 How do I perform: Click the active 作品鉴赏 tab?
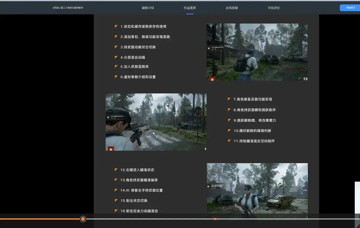(x=190, y=8)
